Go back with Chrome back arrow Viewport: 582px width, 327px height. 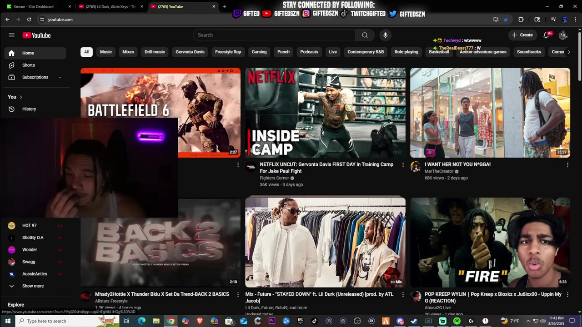point(7,20)
